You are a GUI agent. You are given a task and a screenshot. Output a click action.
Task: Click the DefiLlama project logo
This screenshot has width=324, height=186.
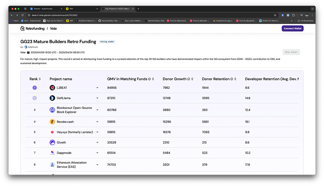[52, 98]
